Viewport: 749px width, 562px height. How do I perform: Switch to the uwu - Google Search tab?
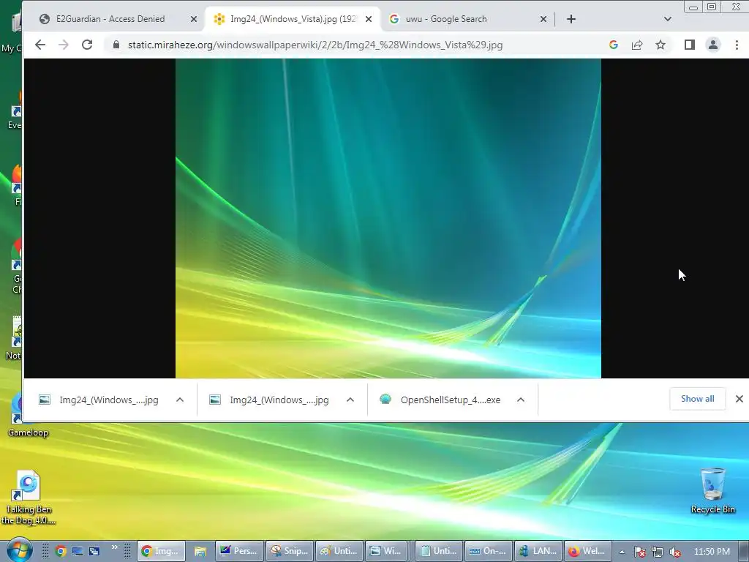pos(446,19)
